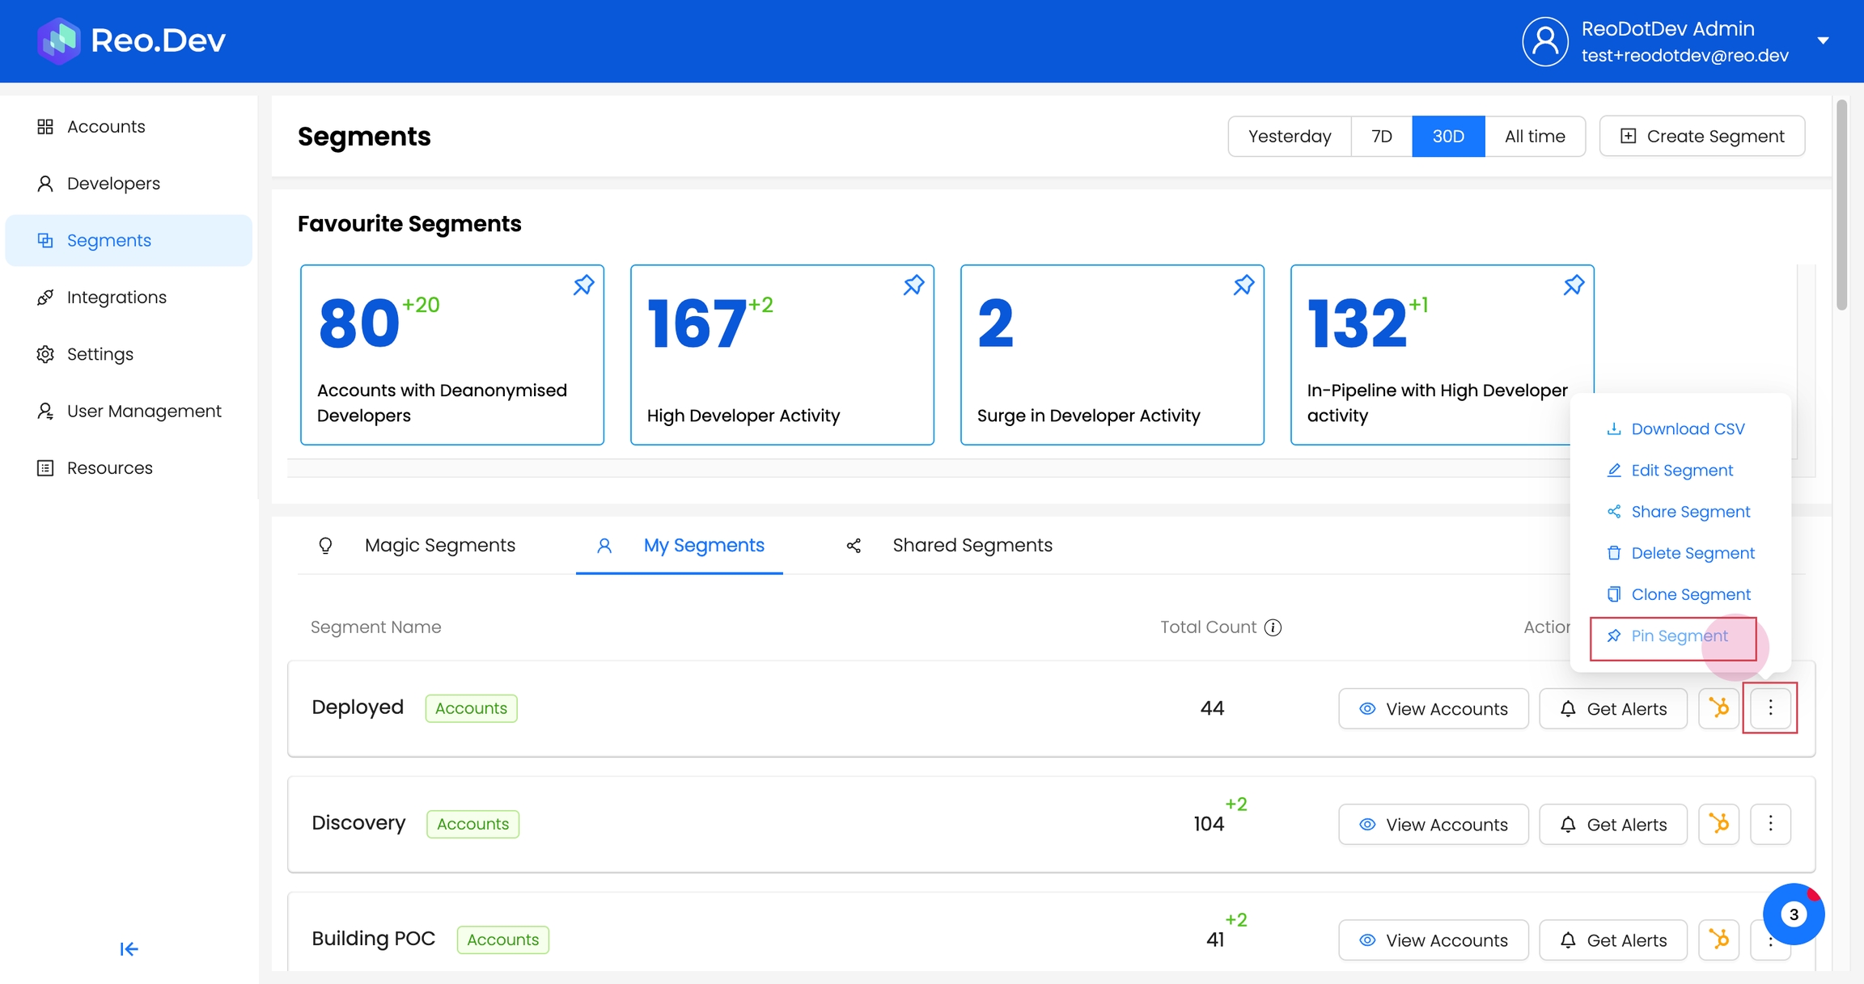This screenshot has width=1864, height=984.
Task: Click Total Count info icon
Action: 1273,627
